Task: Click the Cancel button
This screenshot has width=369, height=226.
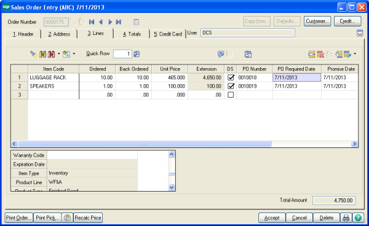Action: [299, 218]
